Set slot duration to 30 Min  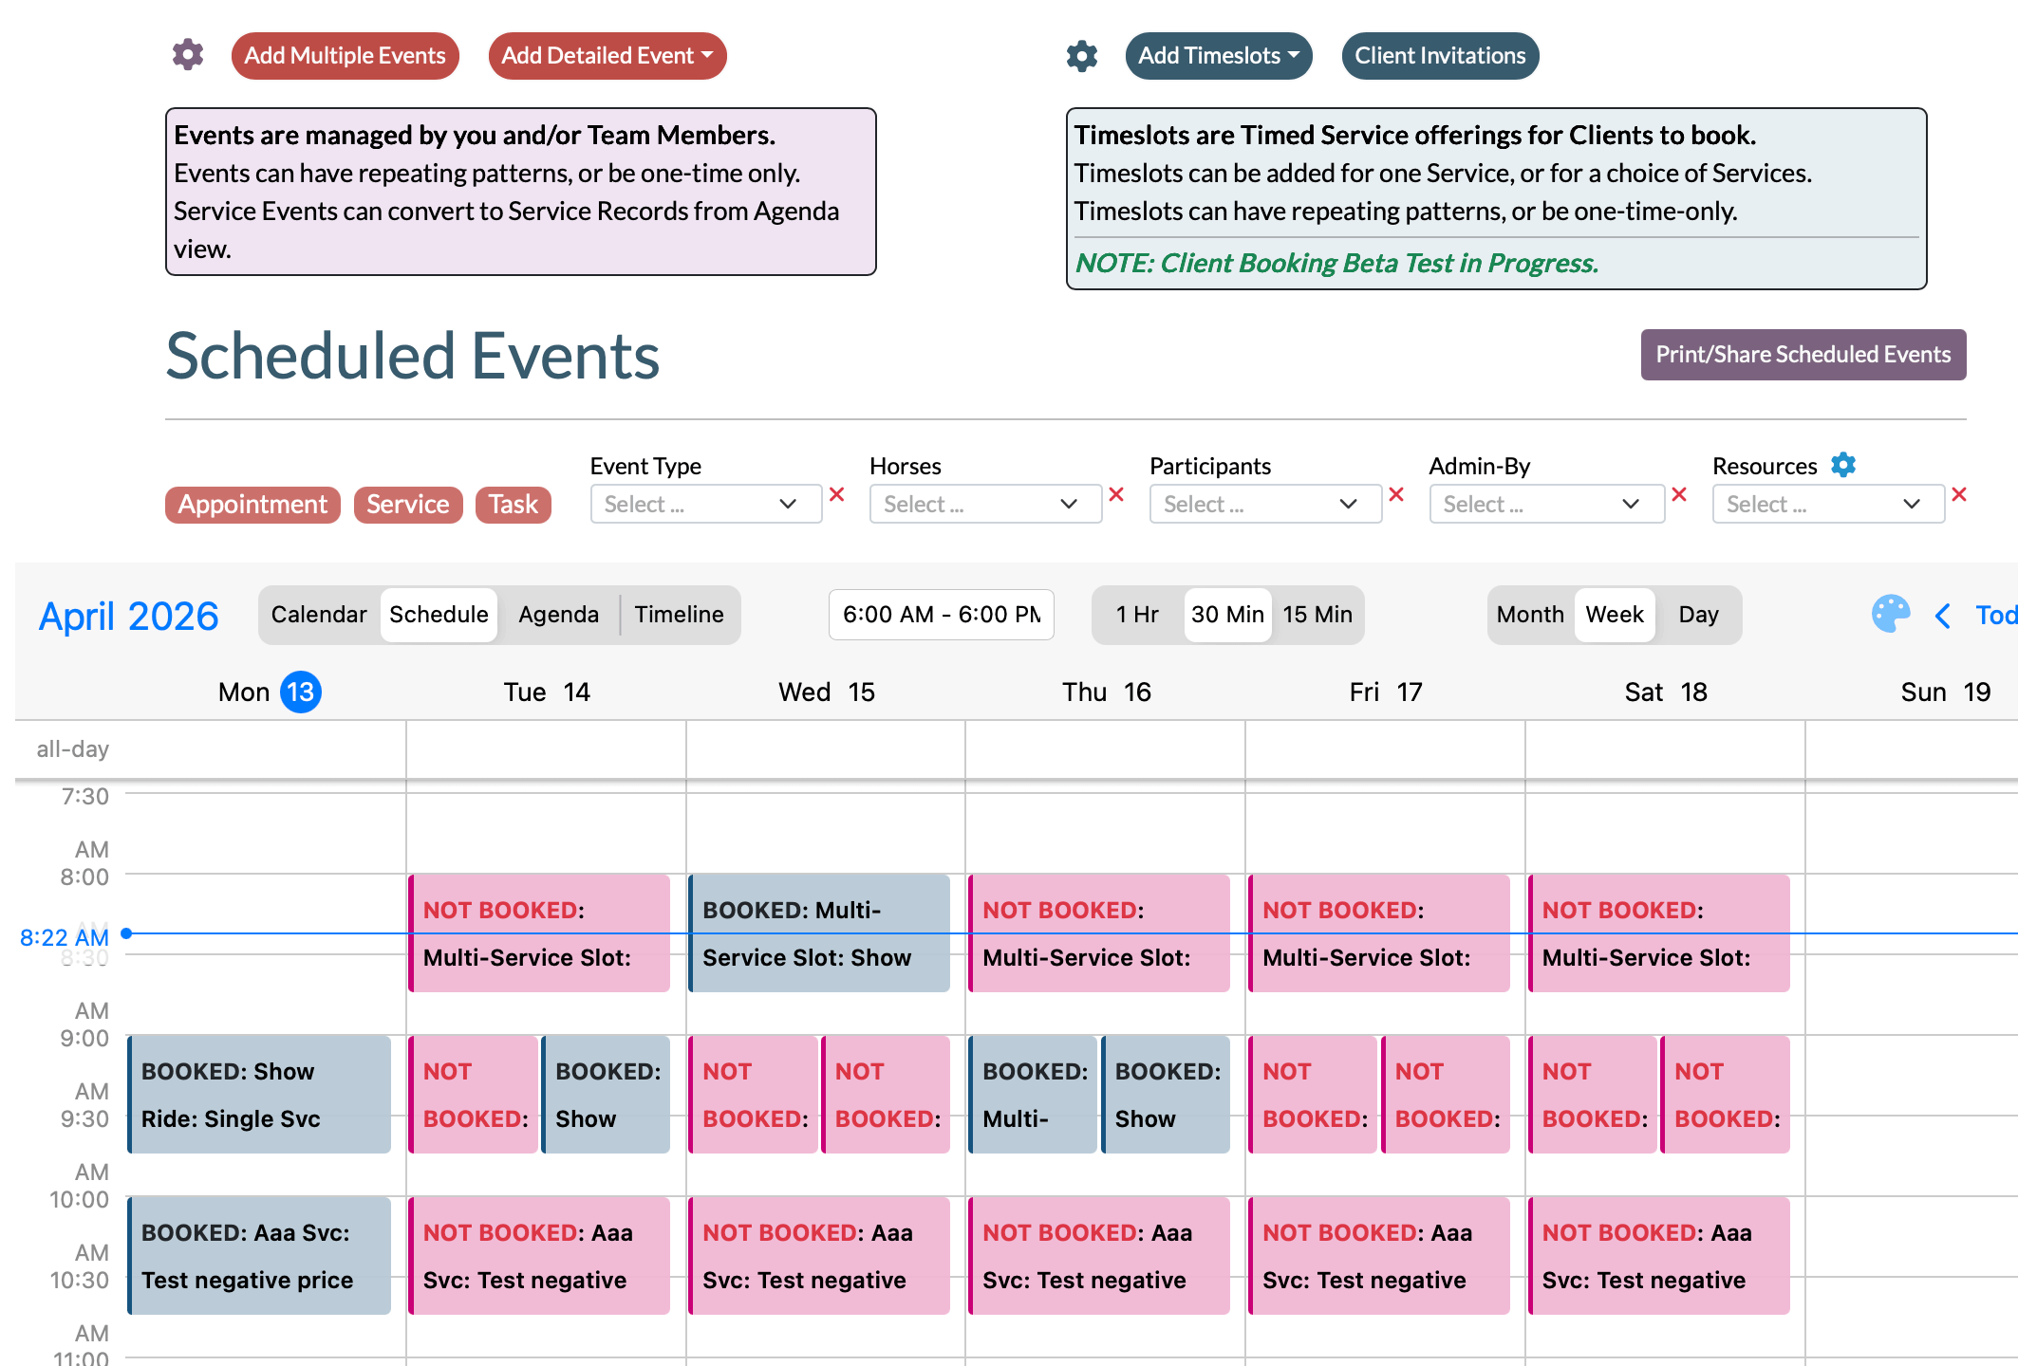(x=1227, y=615)
